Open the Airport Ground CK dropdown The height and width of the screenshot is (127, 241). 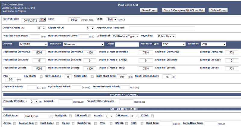coord(41,28)
